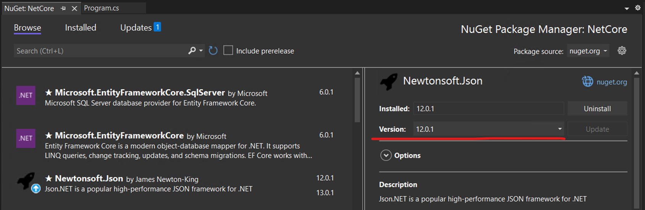Expand the Options section
The width and height of the screenshot is (645, 210).
386,155
